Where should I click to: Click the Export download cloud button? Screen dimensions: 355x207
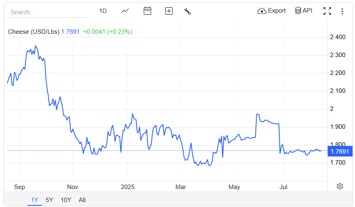(271, 11)
